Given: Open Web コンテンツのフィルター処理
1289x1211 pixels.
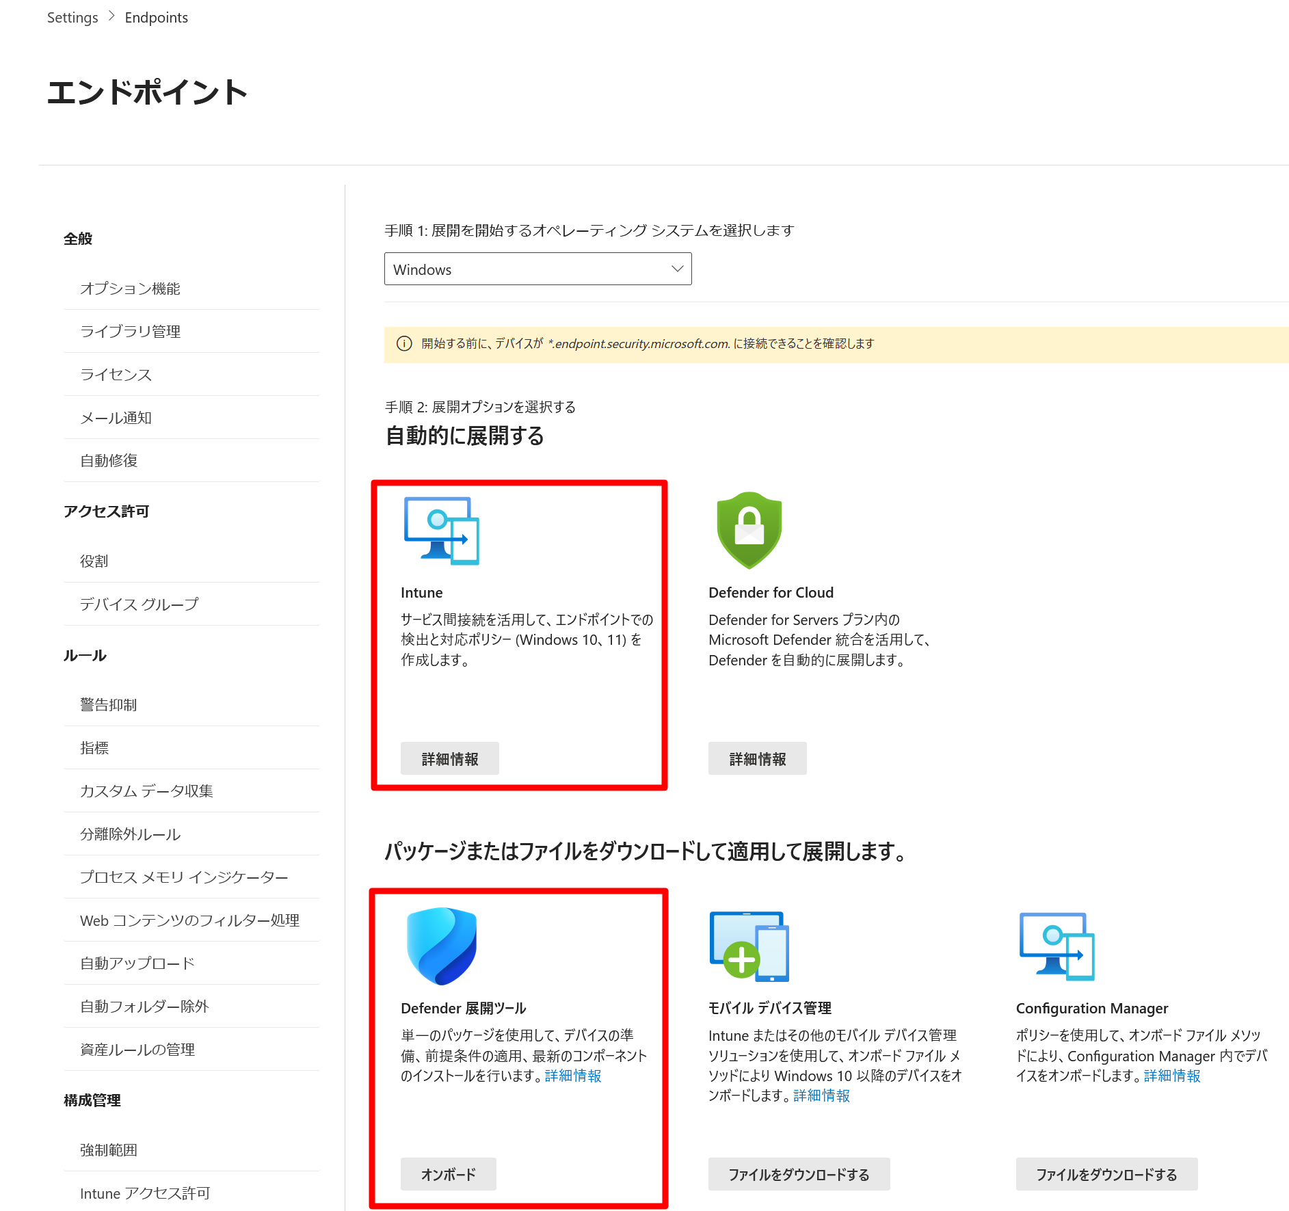Looking at the screenshot, I should coord(191,920).
